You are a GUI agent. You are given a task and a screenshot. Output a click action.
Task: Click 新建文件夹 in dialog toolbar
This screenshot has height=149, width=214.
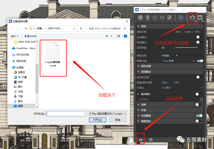click(x=30, y=36)
